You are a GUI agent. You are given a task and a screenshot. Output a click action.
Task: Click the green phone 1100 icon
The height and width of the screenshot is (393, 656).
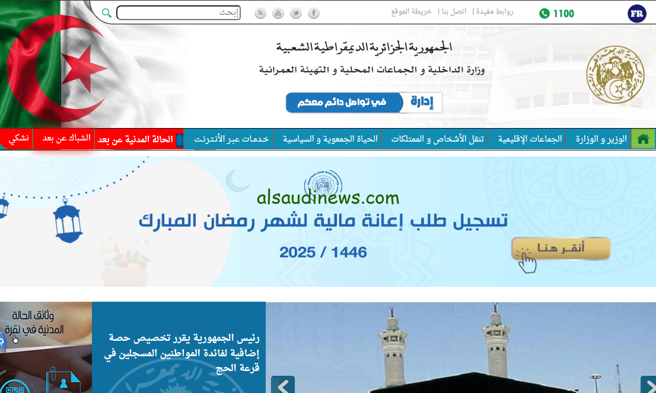[x=544, y=14]
